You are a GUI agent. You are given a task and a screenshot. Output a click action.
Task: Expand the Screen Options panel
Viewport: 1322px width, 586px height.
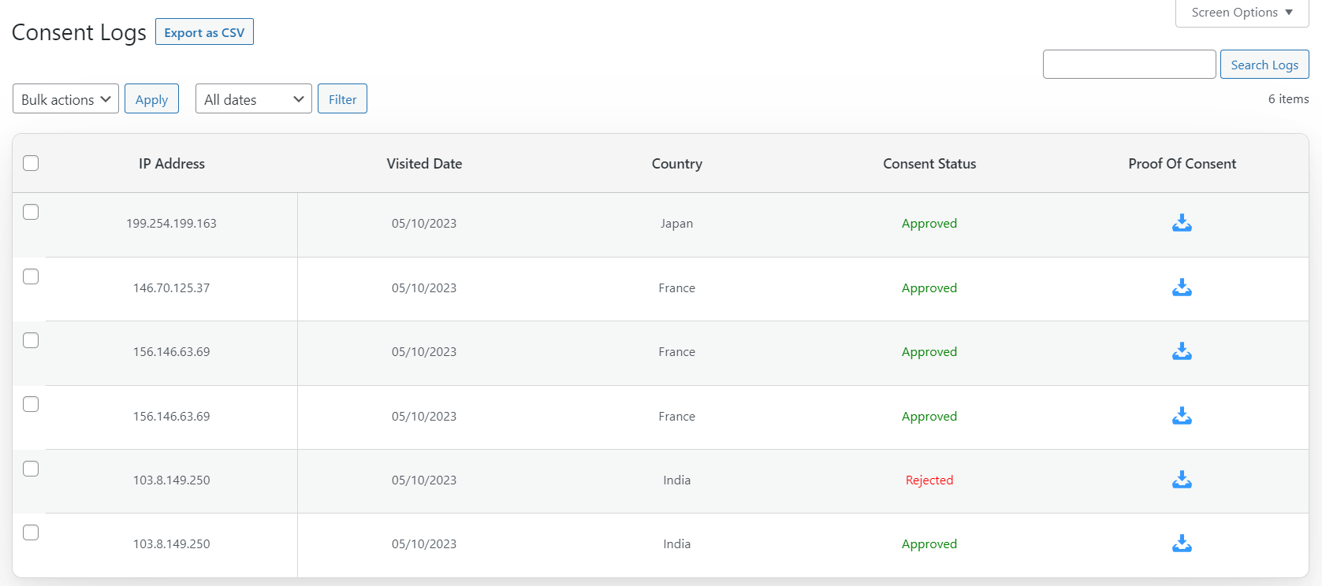pos(1242,13)
